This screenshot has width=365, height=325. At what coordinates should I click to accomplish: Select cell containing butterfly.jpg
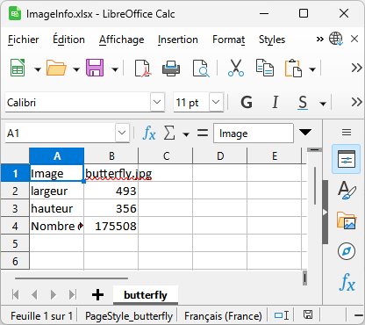tap(111, 173)
